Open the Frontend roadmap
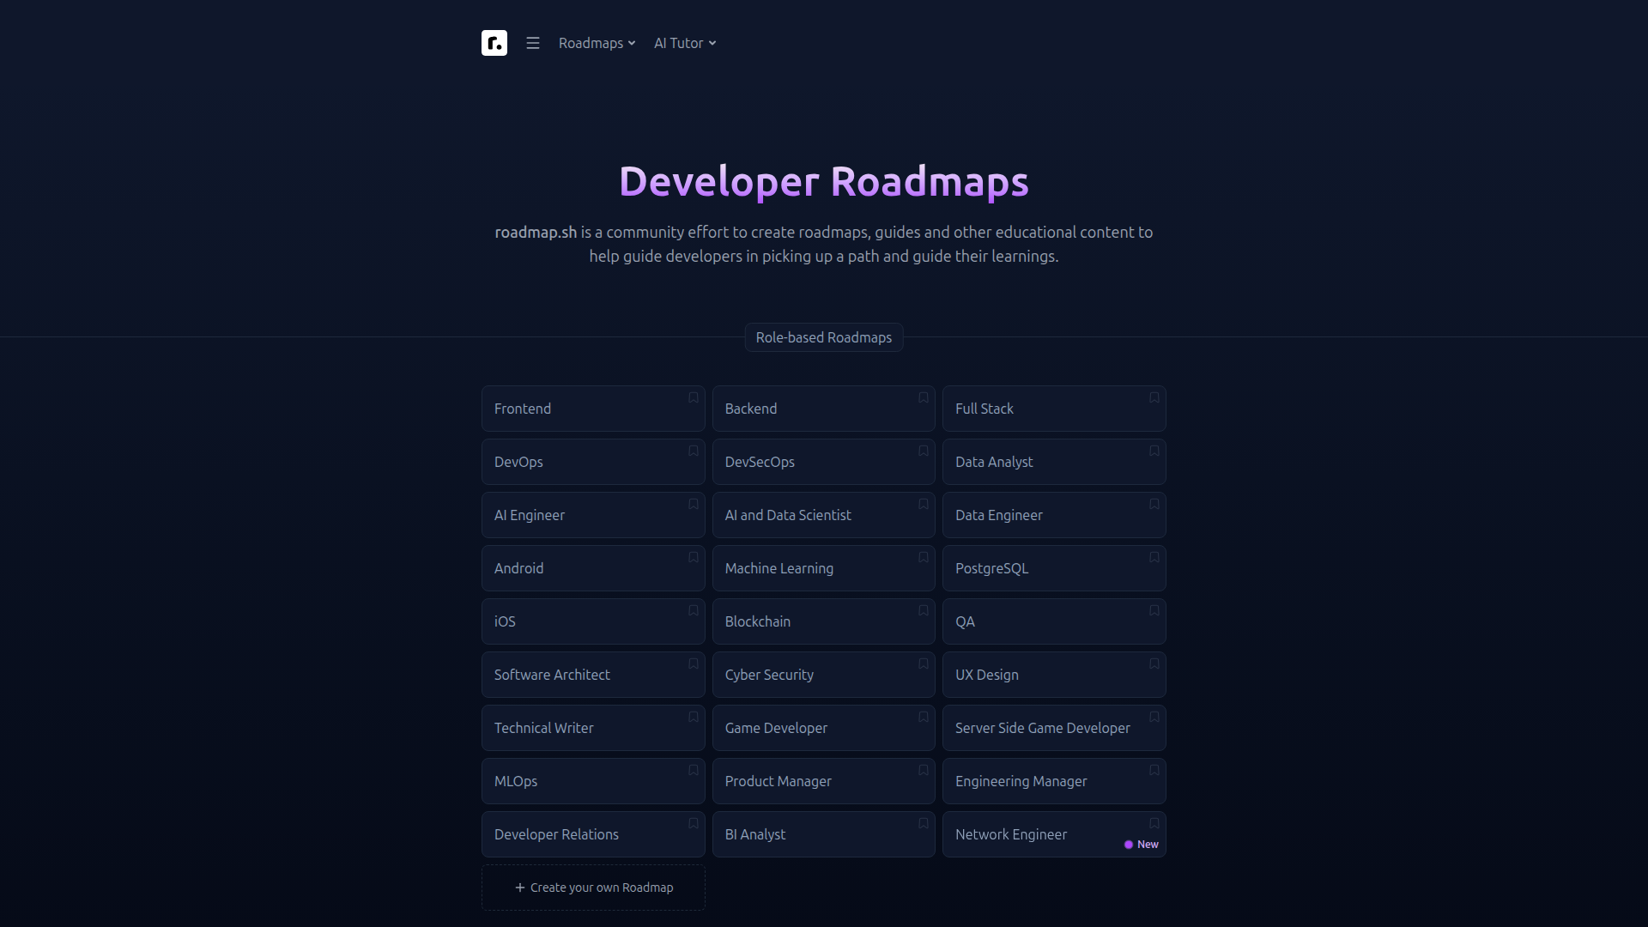This screenshot has height=927, width=1648. pos(593,409)
